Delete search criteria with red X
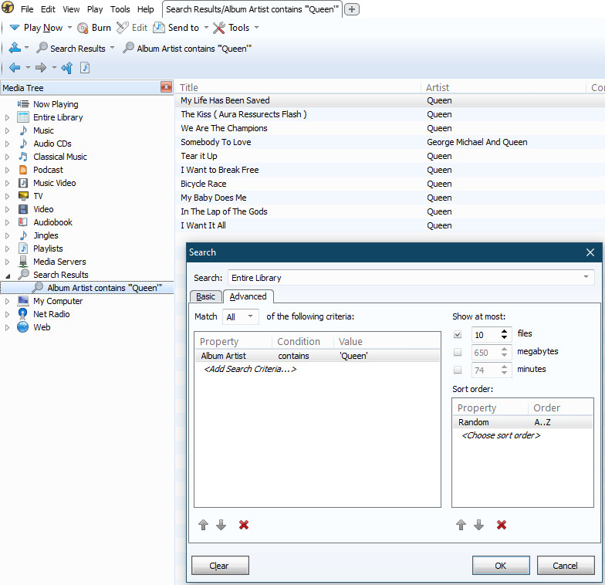The width and height of the screenshot is (605, 585). point(244,525)
